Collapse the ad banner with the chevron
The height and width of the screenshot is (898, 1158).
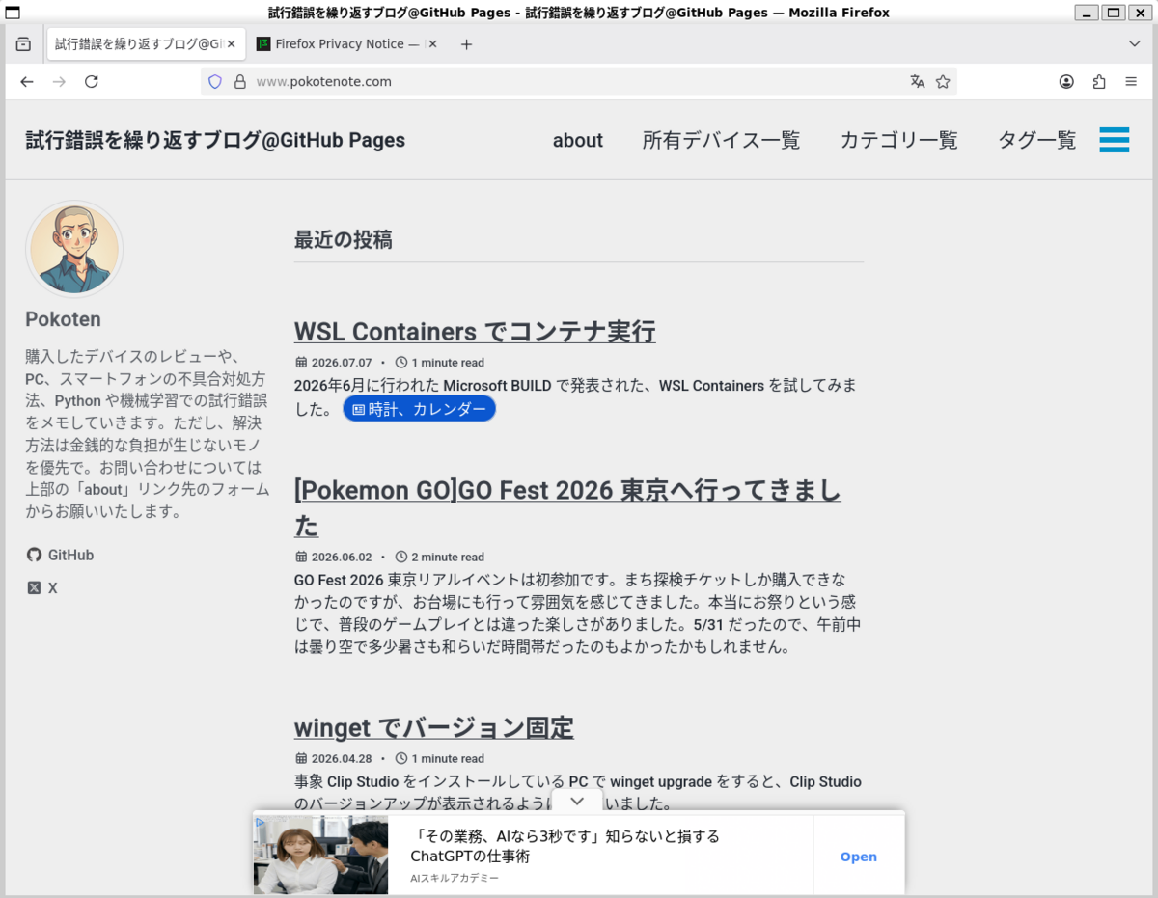tap(577, 802)
